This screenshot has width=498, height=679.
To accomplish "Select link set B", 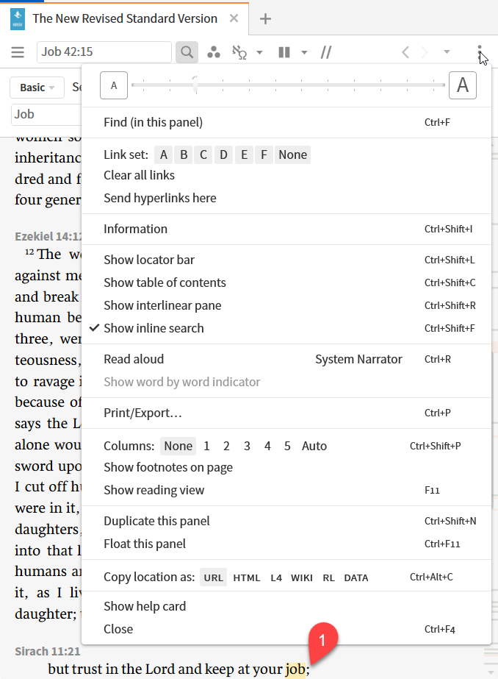I will (184, 155).
